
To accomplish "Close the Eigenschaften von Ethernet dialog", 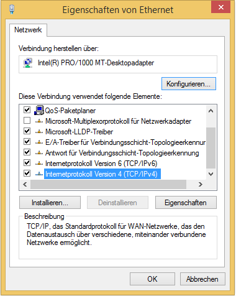I will [x=220, y=7].
